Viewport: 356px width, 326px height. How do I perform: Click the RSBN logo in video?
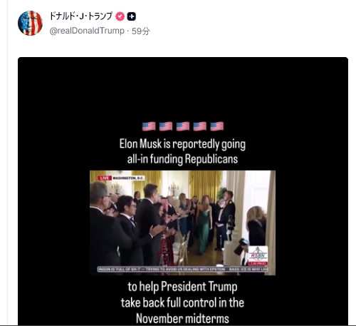258,254
